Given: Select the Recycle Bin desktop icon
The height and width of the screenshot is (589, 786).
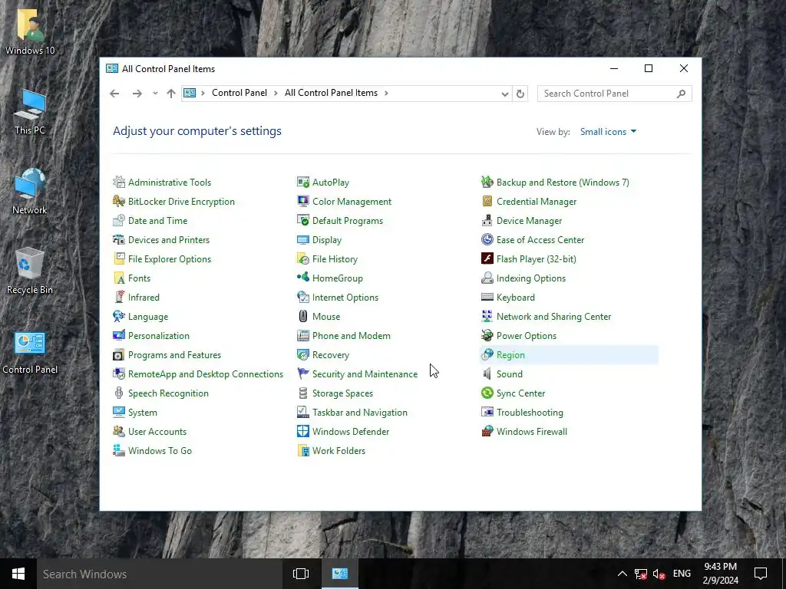Looking at the screenshot, I should [x=30, y=271].
